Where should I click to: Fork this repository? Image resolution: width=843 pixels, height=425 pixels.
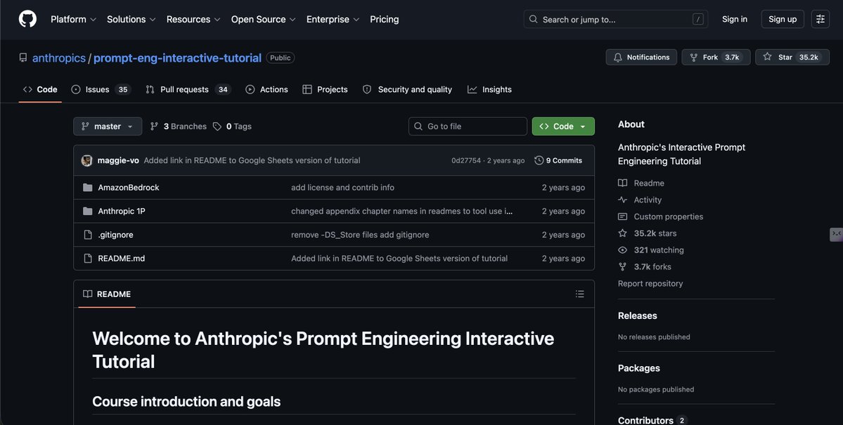click(x=716, y=58)
